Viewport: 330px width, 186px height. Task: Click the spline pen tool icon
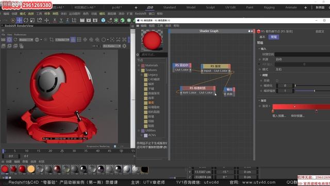[110, 20]
